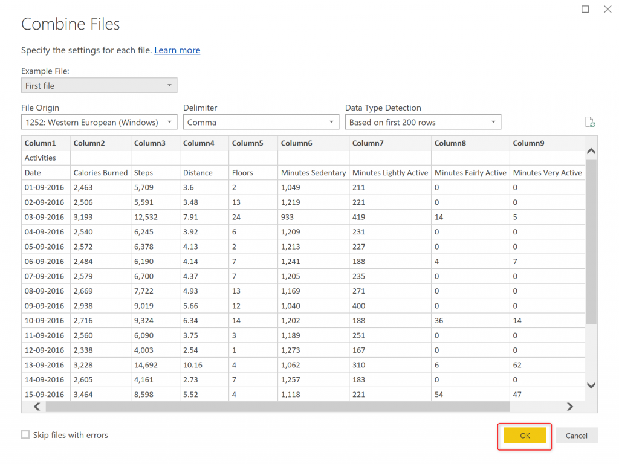Open the Delimiter dropdown showing Comma
Viewport: 619px width, 464px height.
click(x=261, y=122)
